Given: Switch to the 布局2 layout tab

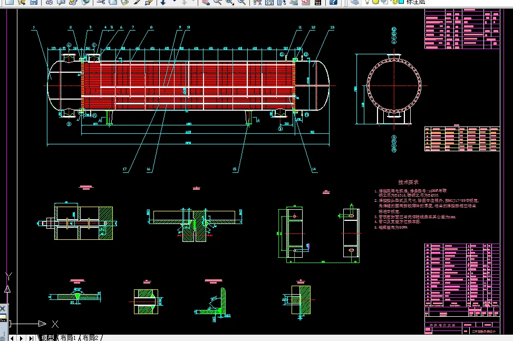Looking at the screenshot, I should click(90, 337).
